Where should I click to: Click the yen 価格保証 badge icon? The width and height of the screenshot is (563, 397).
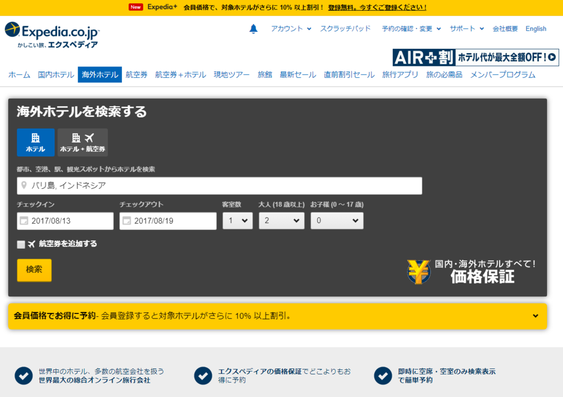coord(418,271)
